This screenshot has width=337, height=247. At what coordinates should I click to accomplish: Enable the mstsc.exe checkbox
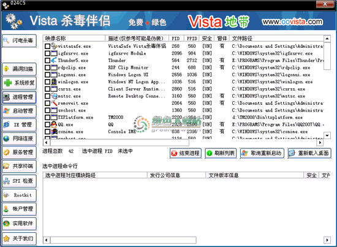[x=48, y=96]
